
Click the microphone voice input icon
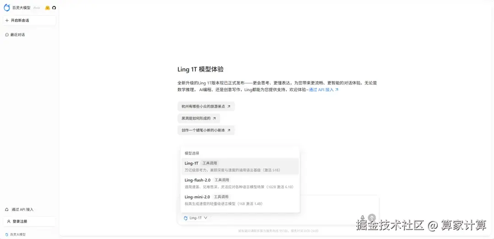363,217
